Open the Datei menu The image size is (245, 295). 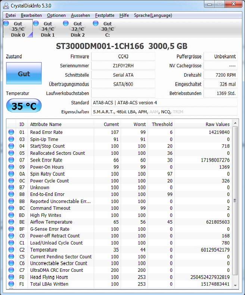[10, 15]
